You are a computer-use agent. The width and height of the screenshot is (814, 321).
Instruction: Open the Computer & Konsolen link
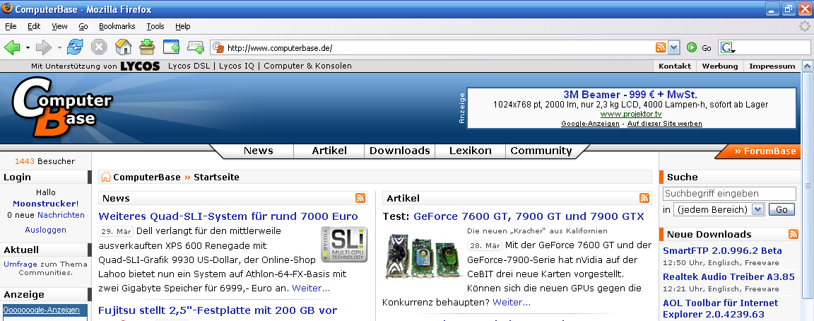tap(308, 66)
